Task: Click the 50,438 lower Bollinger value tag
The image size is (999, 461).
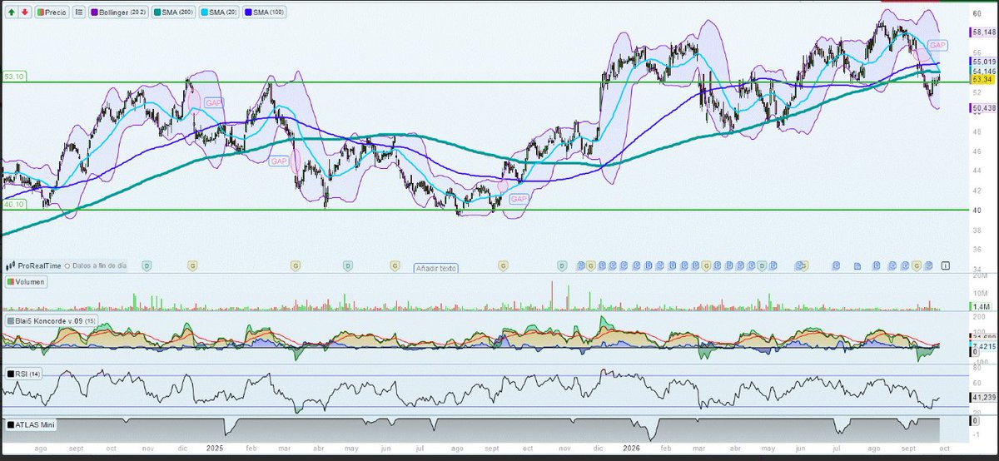Action: point(984,108)
